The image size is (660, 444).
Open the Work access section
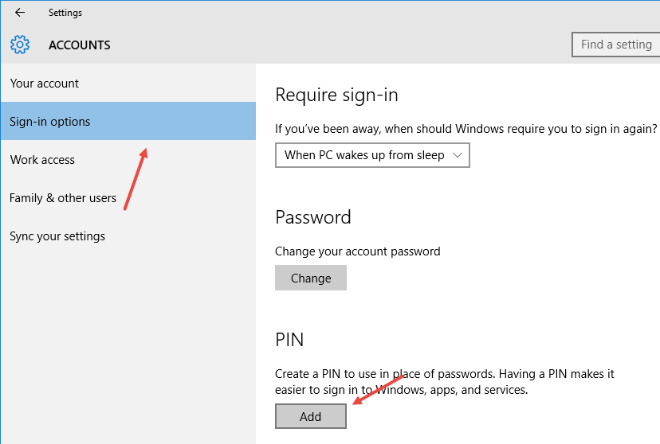42,160
